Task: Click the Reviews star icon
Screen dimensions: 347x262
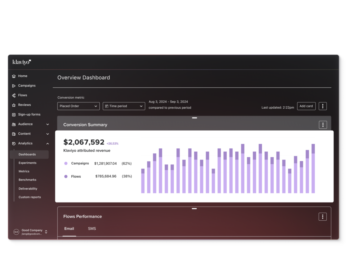Action: point(14,105)
